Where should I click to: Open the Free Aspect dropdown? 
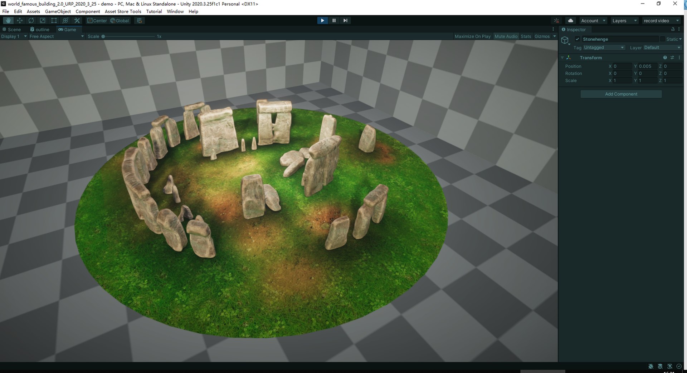click(x=57, y=36)
